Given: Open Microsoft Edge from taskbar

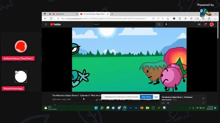Looking at the screenshot, I should tap(124, 108).
